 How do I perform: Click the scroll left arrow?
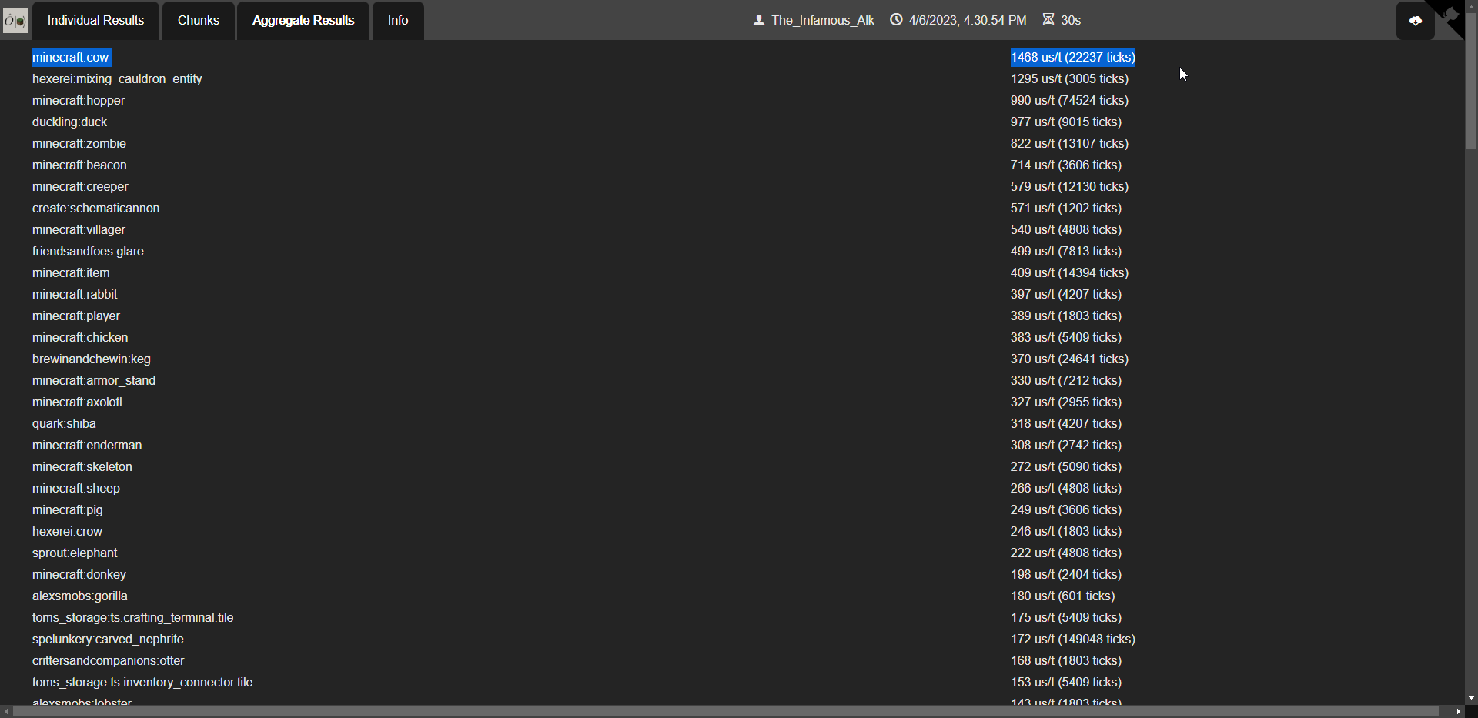click(x=6, y=712)
